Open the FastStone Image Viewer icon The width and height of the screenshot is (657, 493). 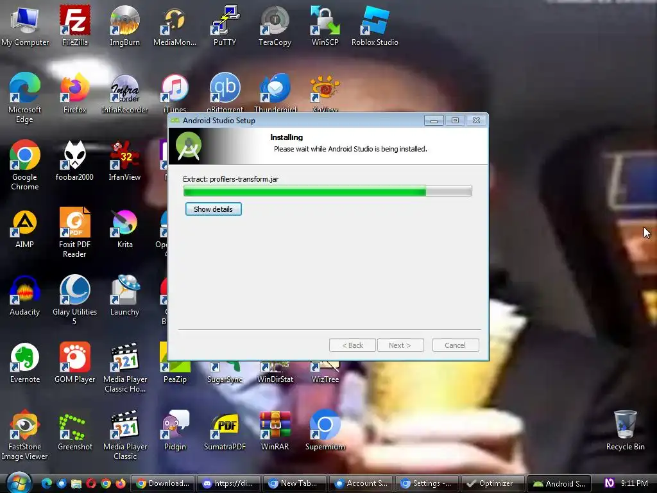pyautogui.click(x=25, y=435)
